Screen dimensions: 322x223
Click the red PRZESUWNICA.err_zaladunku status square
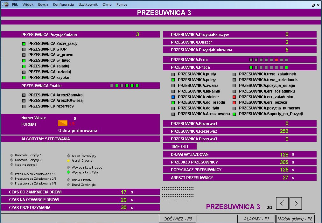pyautogui.click(x=234, y=97)
